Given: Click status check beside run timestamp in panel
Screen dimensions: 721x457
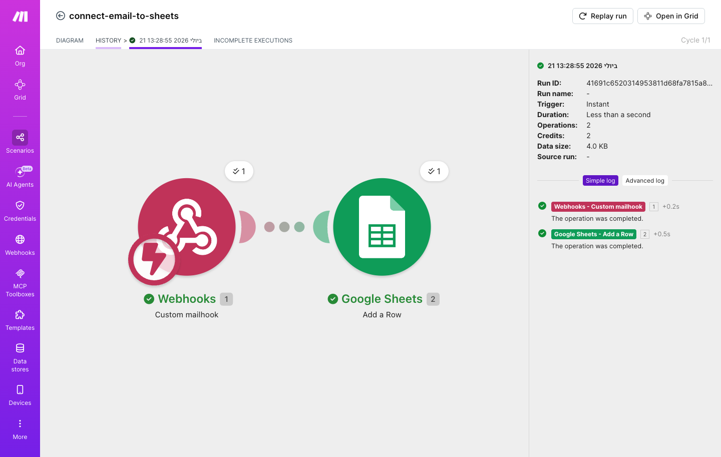Looking at the screenshot, I should pyautogui.click(x=541, y=66).
